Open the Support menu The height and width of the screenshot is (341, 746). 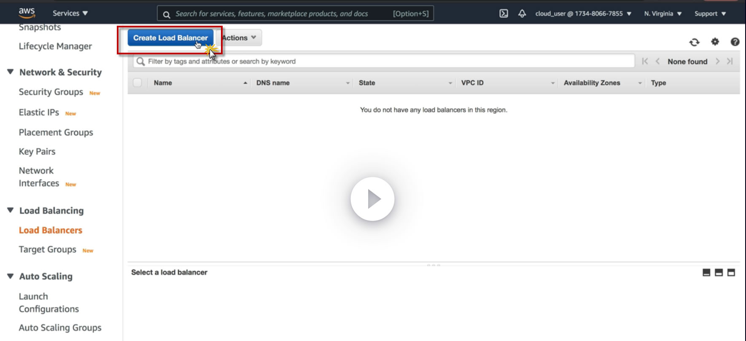[x=710, y=13]
